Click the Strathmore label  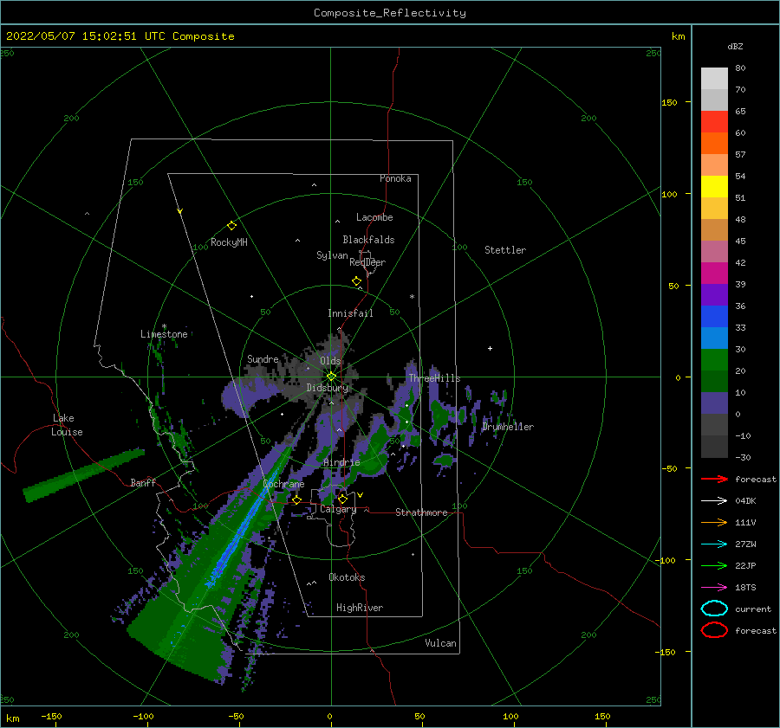point(421,512)
